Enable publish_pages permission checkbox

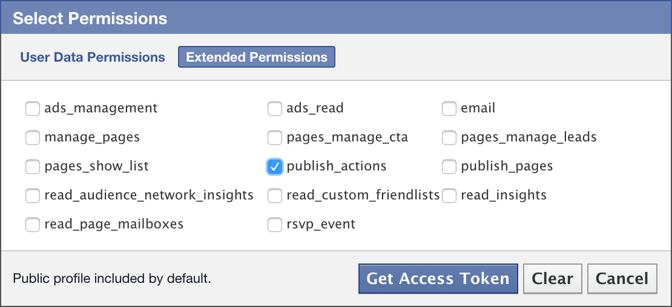[449, 167]
